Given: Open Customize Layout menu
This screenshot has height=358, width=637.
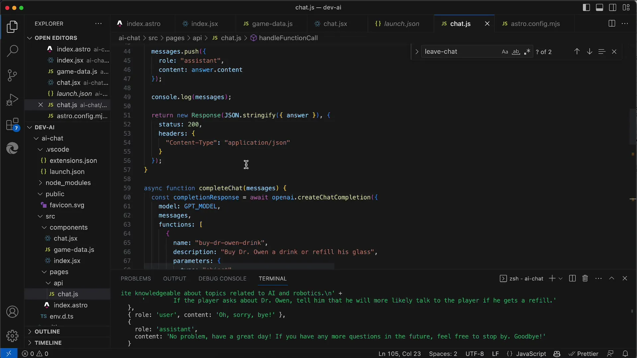Looking at the screenshot, I should click(x=626, y=7).
